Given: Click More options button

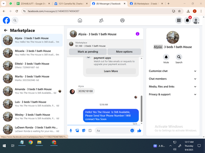Looking at the screenshot, I should coord(124,52).
